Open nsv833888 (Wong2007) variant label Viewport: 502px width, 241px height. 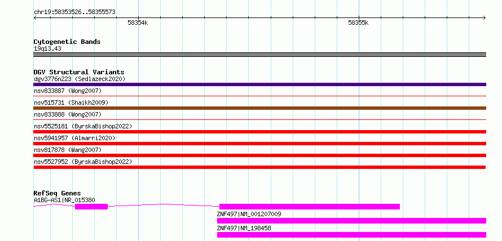pos(68,114)
